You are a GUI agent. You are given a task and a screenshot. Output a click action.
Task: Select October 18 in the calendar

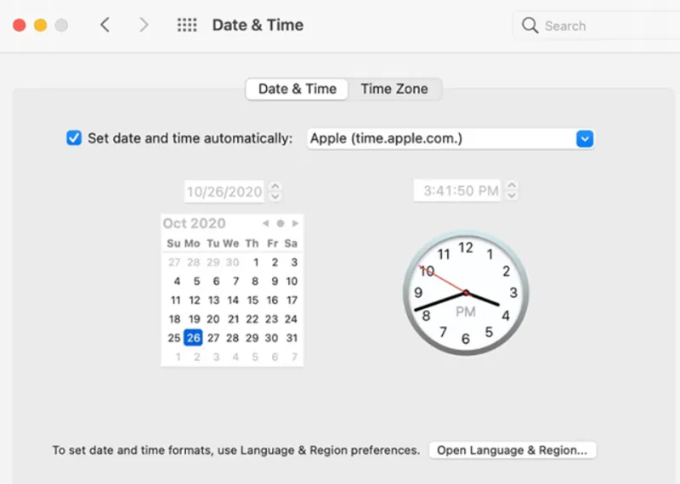(174, 319)
